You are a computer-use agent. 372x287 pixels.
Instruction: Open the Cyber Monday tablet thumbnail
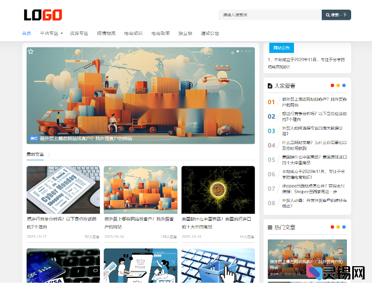63,190
